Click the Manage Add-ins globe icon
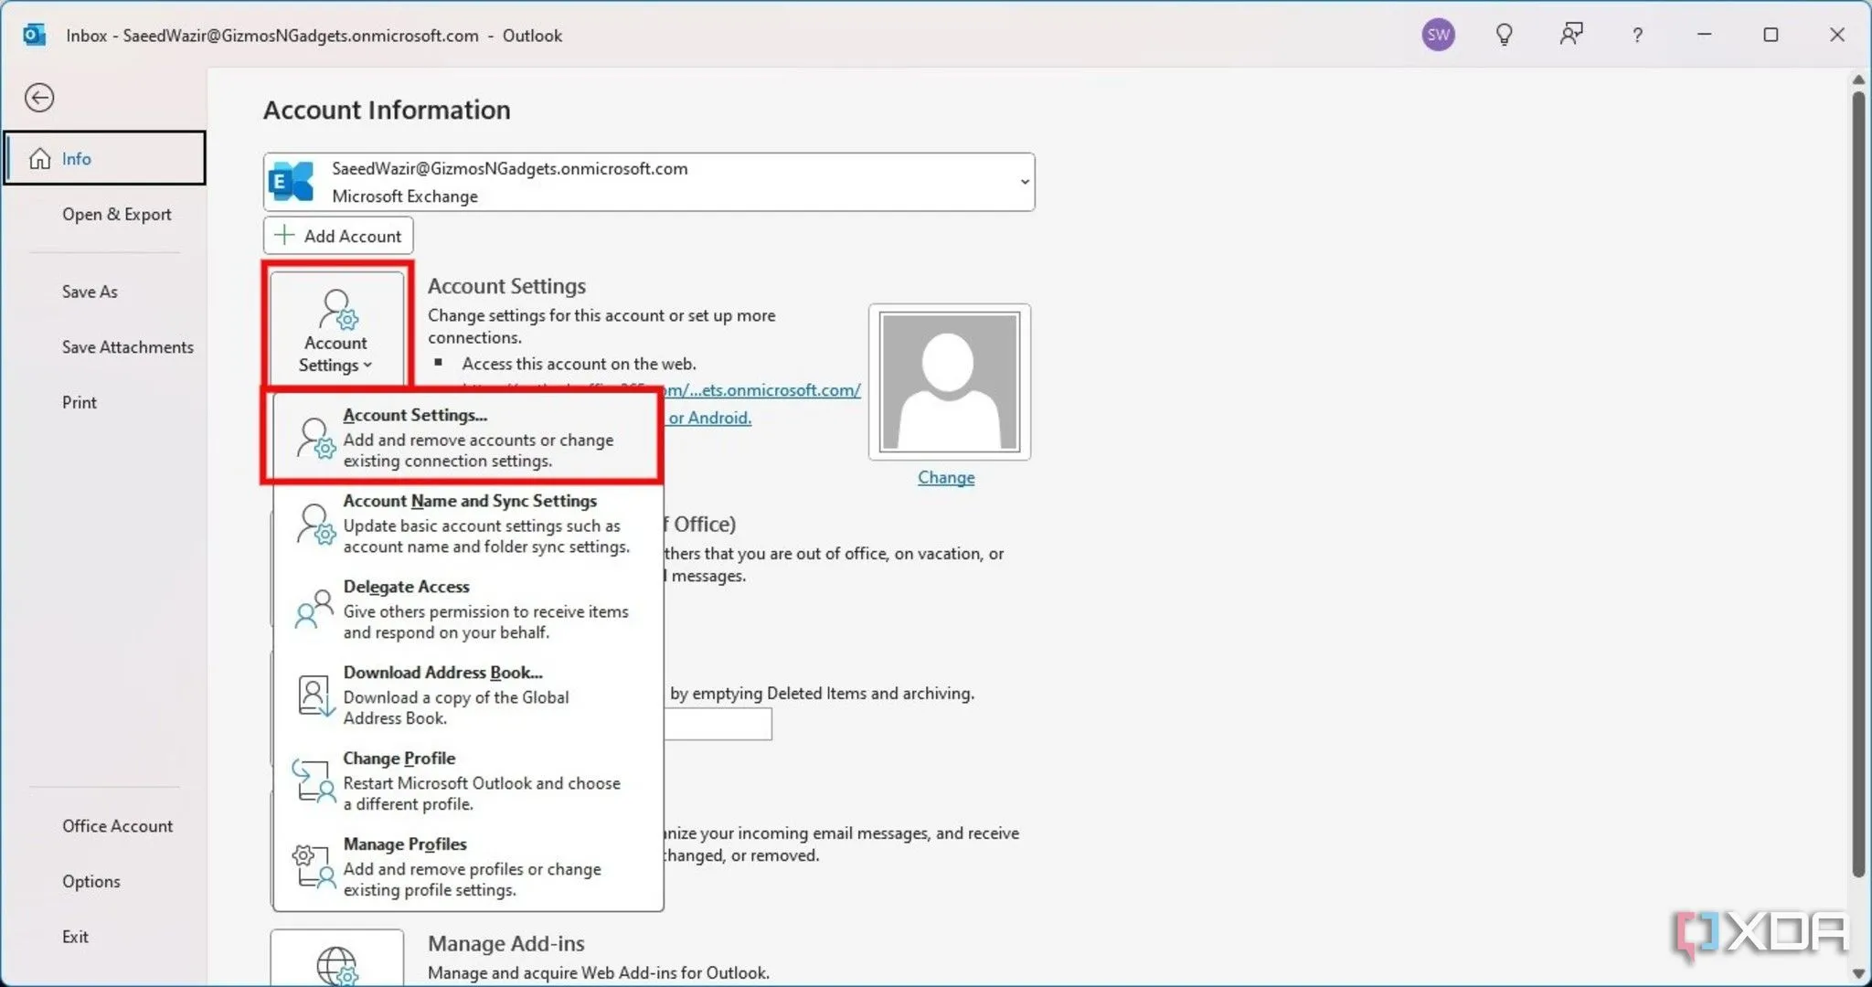1872x987 pixels. pyautogui.click(x=336, y=965)
